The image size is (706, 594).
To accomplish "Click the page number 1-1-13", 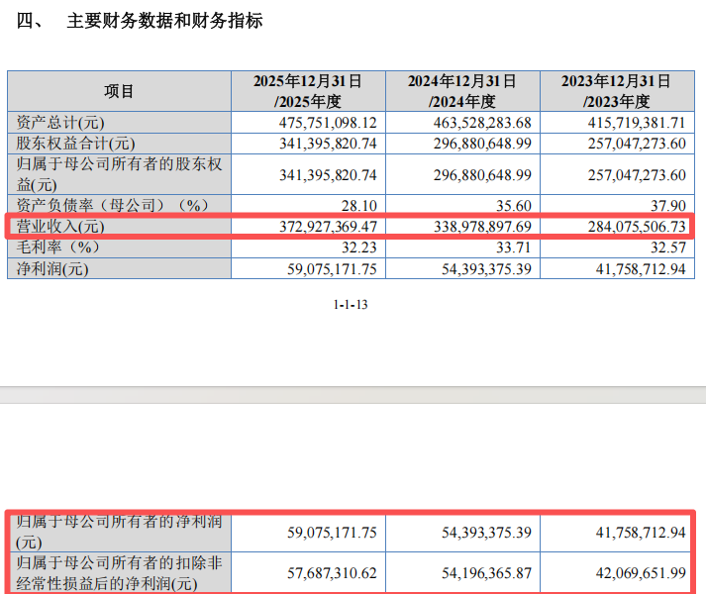I will pyautogui.click(x=351, y=305).
